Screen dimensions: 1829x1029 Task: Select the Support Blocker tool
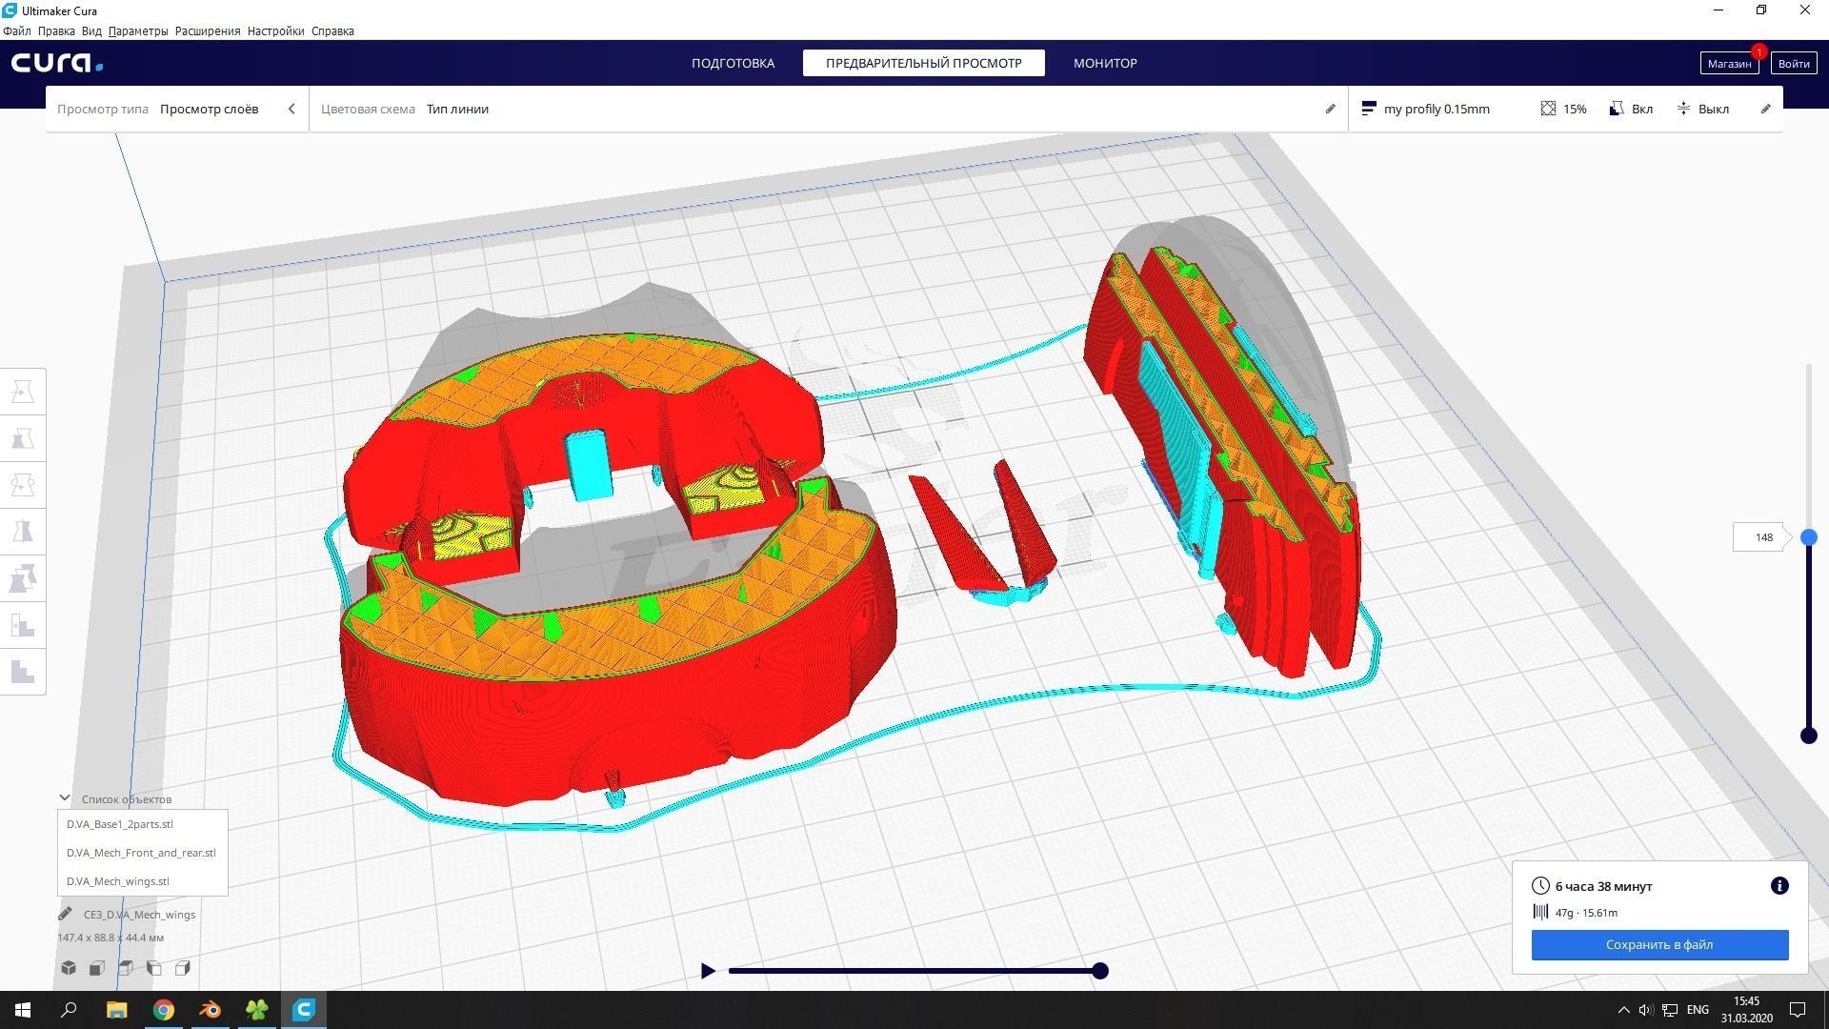[x=23, y=626]
